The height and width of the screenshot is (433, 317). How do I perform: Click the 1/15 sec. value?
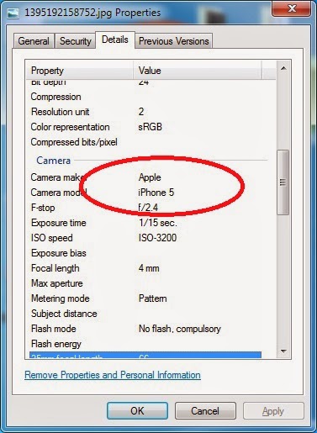pos(158,223)
